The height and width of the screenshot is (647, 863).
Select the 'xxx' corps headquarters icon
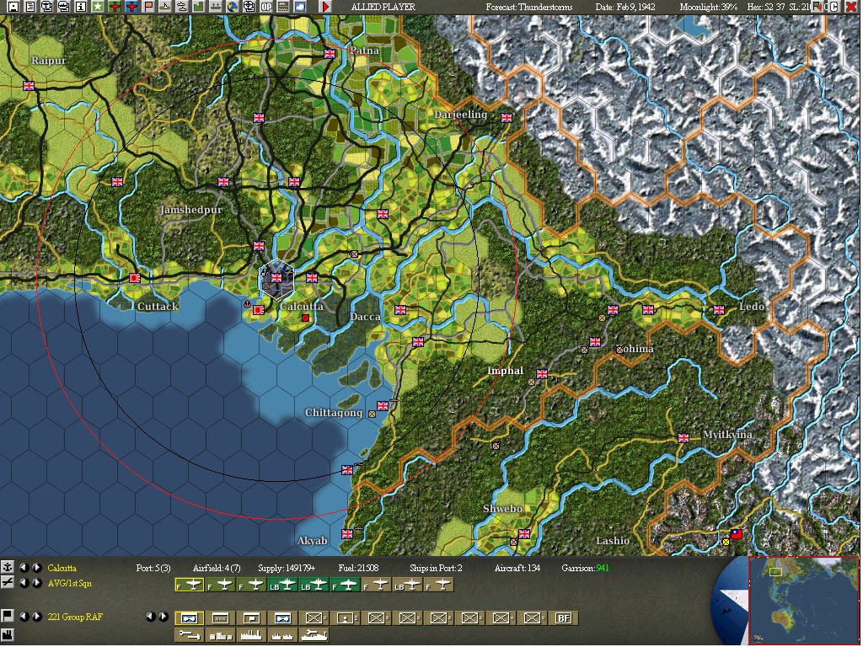[x=220, y=618]
